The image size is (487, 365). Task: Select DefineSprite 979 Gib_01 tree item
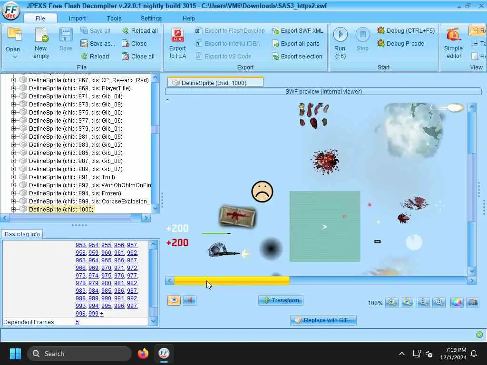pyautogui.click(x=76, y=128)
